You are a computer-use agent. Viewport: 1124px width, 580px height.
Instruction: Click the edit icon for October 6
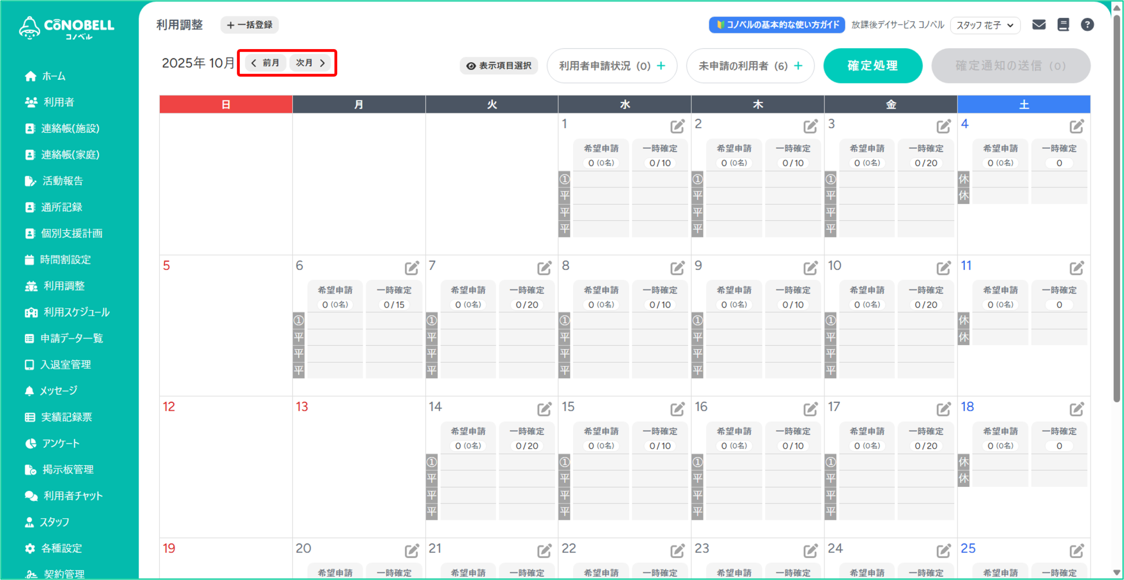pyautogui.click(x=411, y=268)
